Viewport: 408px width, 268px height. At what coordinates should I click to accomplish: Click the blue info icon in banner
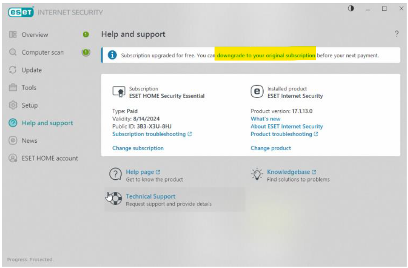(x=112, y=55)
